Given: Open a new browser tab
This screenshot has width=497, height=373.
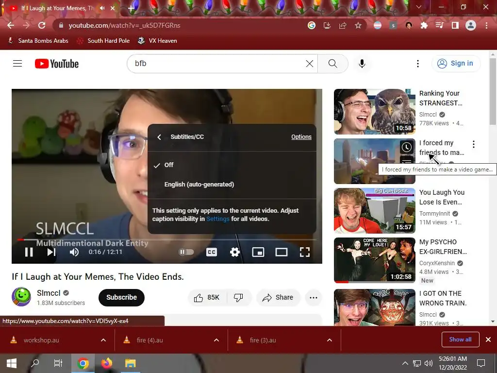Looking at the screenshot, I should coord(131,8).
